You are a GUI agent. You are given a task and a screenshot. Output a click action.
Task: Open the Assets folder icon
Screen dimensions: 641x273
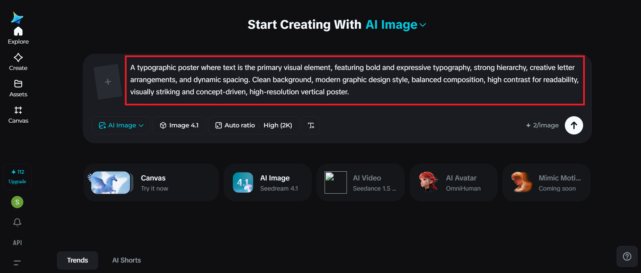coord(18,84)
